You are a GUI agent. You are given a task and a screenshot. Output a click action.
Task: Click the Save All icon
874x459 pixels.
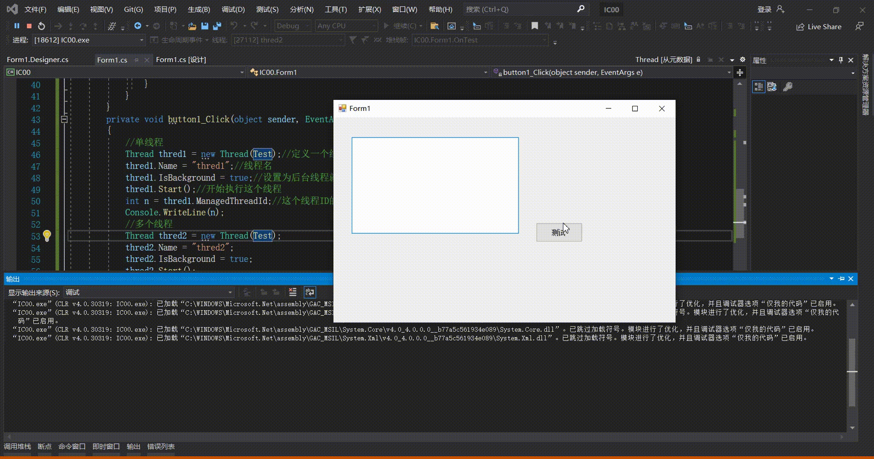(x=217, y=26)
